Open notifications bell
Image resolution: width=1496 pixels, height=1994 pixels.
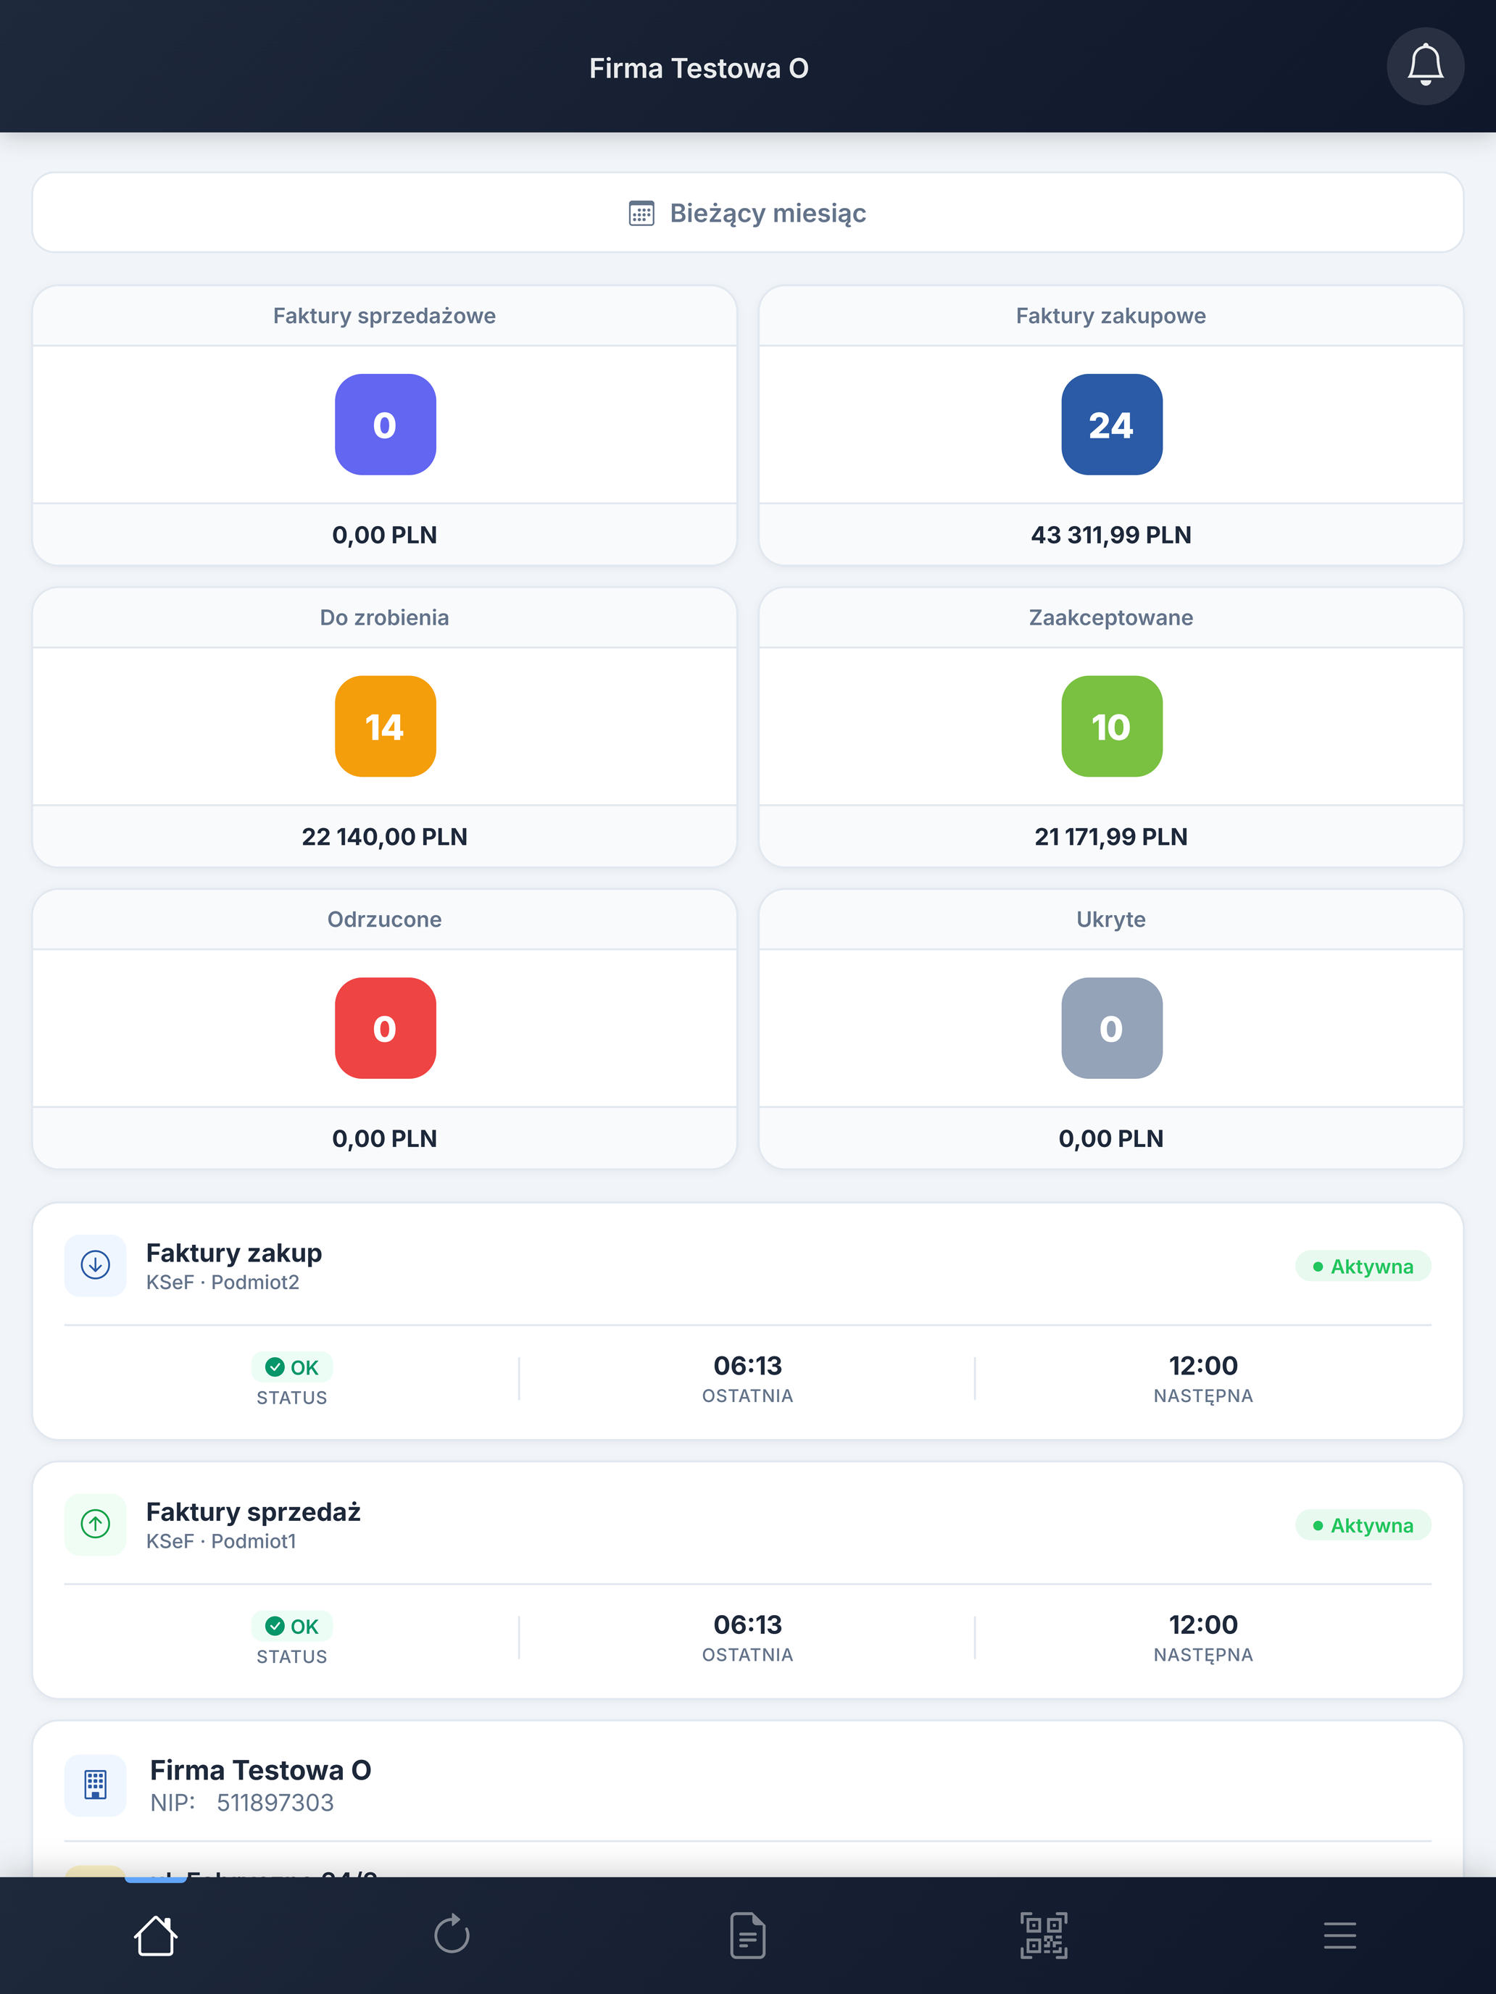point(1425,67)
